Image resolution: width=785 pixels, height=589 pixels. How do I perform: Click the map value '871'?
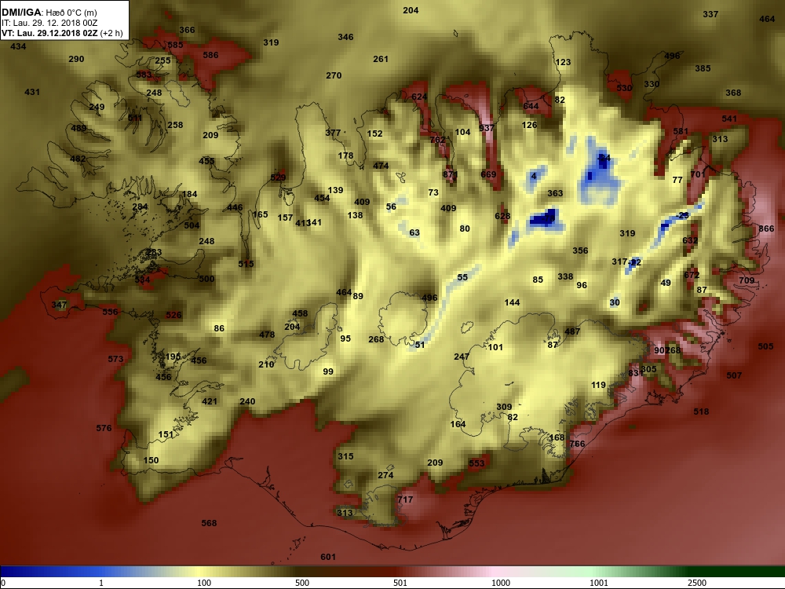[451, 175]
